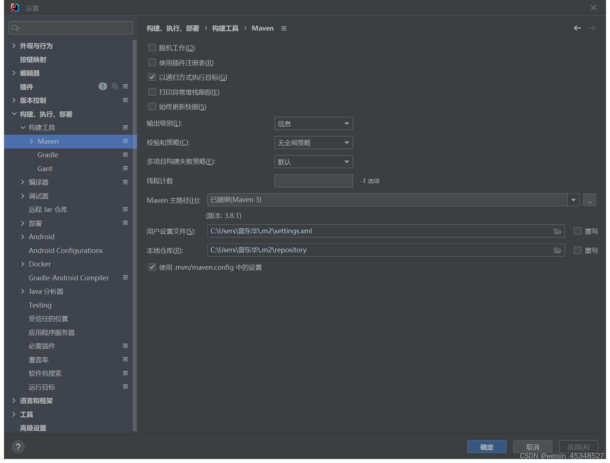
Task: Click the settings tree vertical scrollbar
Action: [x=135, y=235]
